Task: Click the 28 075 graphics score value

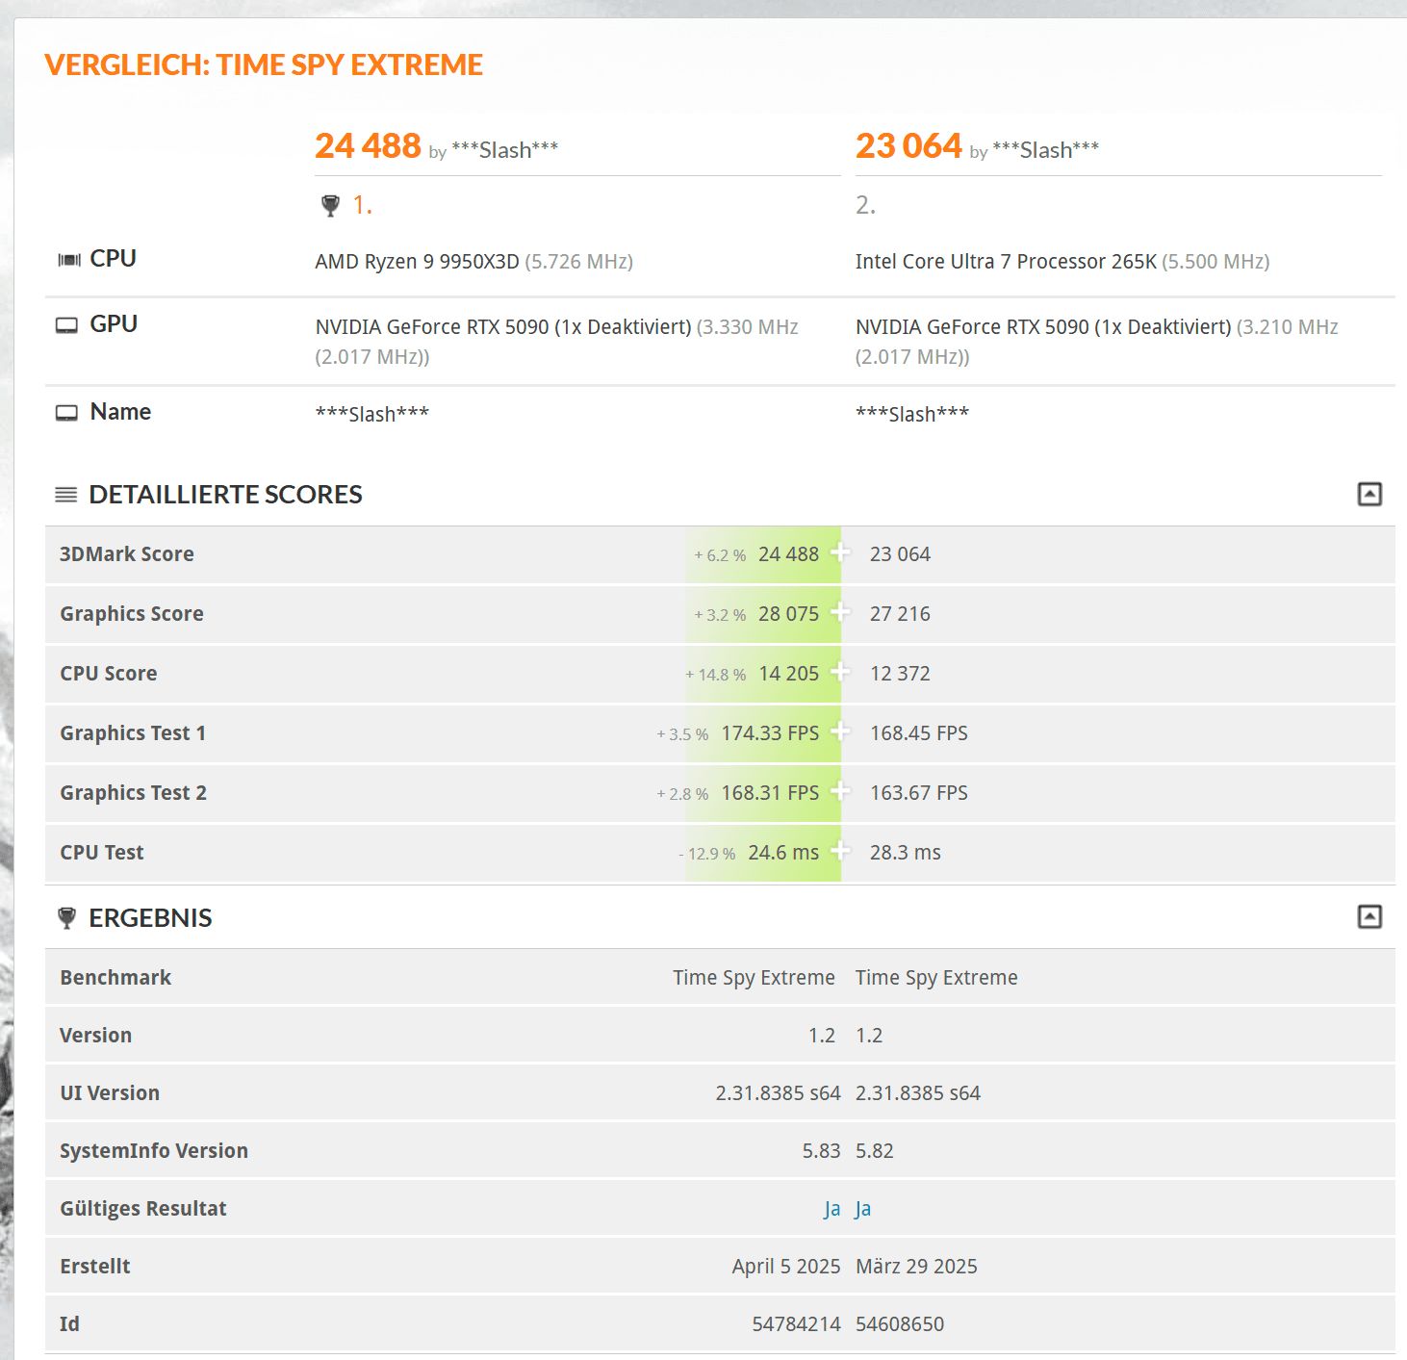Action: (788, 614)
